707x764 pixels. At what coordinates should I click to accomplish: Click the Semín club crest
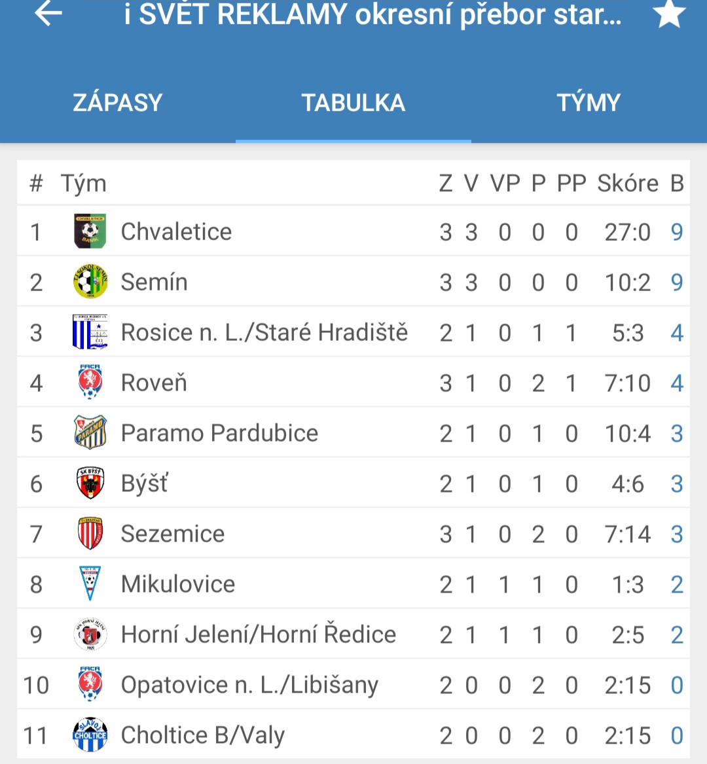point(90,281)
